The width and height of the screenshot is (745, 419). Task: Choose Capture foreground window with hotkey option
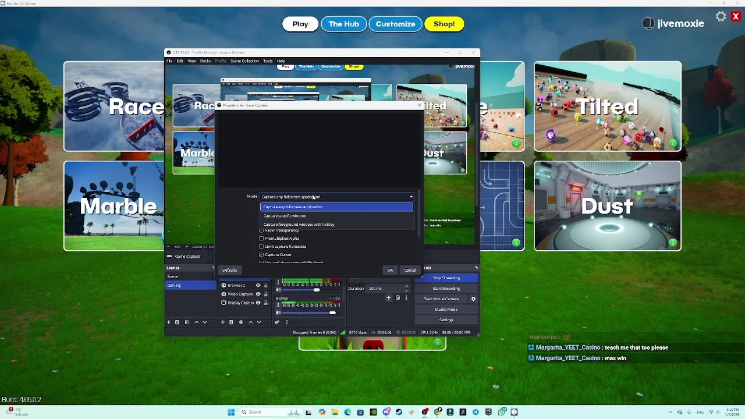click(x=337, y=224)
